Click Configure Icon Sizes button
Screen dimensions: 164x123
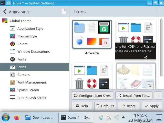92,96
